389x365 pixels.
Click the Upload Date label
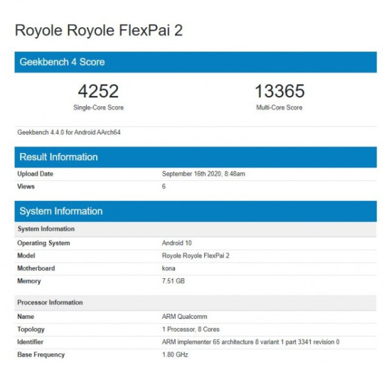35,174
